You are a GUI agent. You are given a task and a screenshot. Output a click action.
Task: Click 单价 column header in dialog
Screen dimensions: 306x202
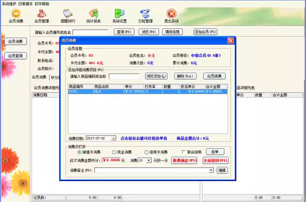tap(134, 87)
